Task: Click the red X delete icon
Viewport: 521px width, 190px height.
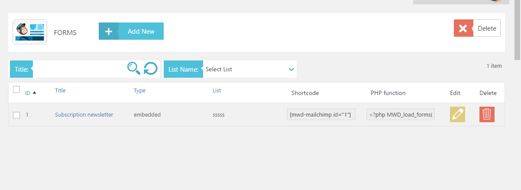Action: pyautogui.click(x=463, y=28)
